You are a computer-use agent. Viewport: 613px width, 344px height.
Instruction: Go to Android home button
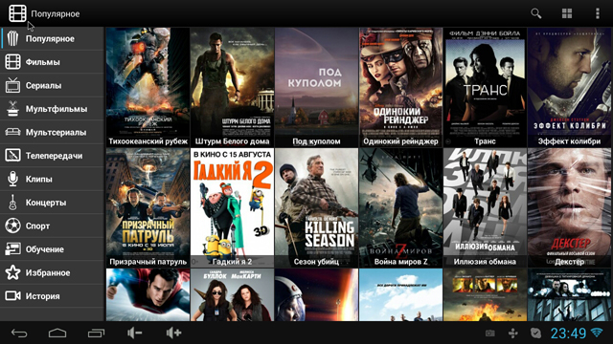(x=57, y=333)
